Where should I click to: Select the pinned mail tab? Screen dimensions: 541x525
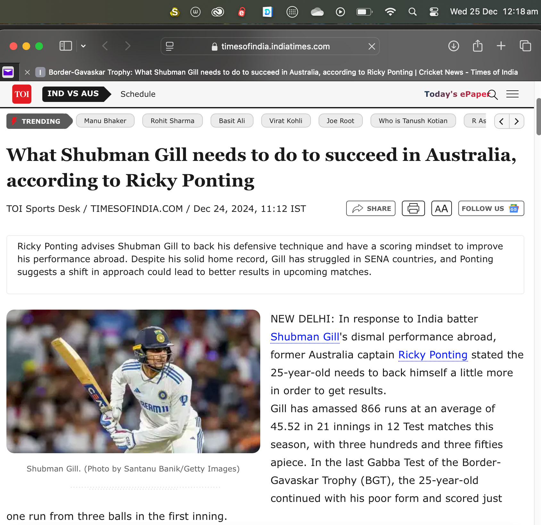pos(8,72)
